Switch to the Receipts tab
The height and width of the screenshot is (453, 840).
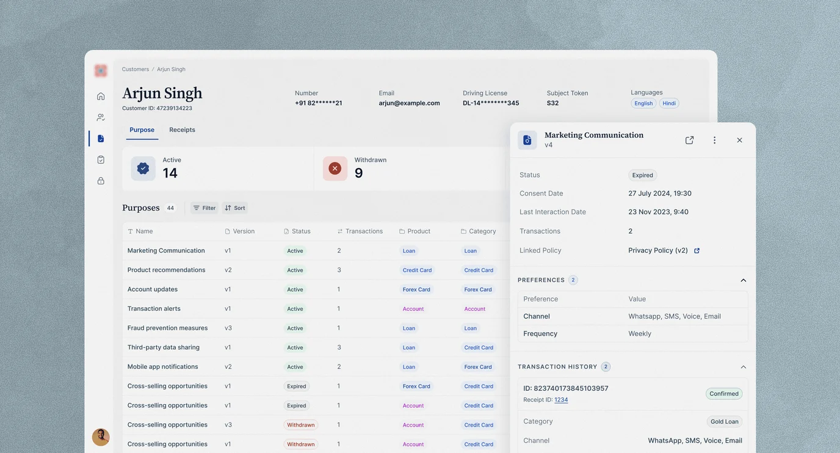pos(182,130)
